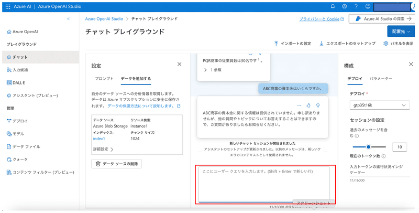Open the app launcher grid icon
This screenshot has height=213, width=419.
8,6
